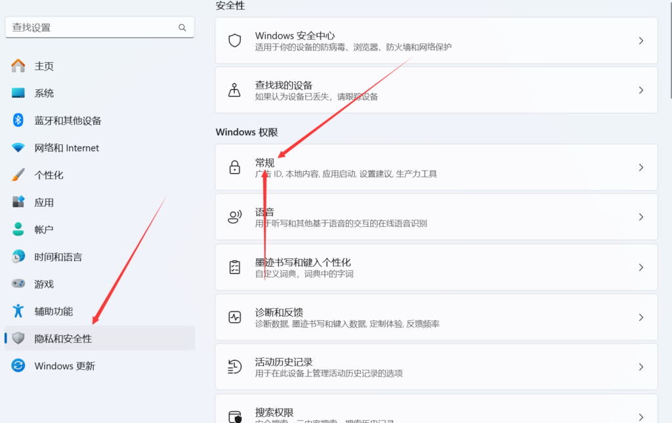
Task: Click the search magnifier icon
Action: 182,28
